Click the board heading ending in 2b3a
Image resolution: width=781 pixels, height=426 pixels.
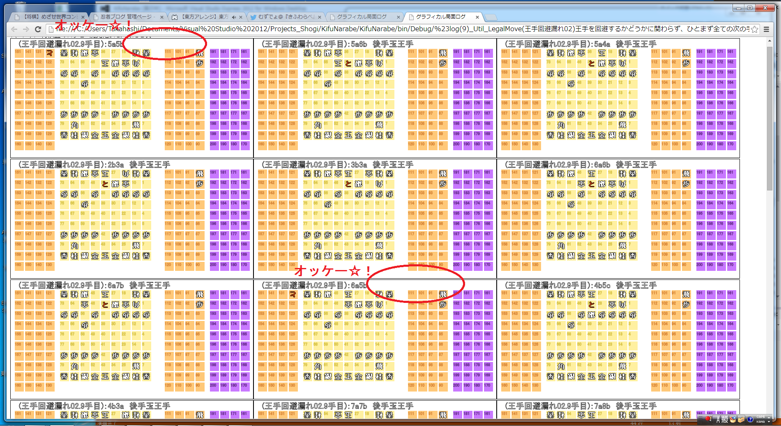click(x=94, y=165)
